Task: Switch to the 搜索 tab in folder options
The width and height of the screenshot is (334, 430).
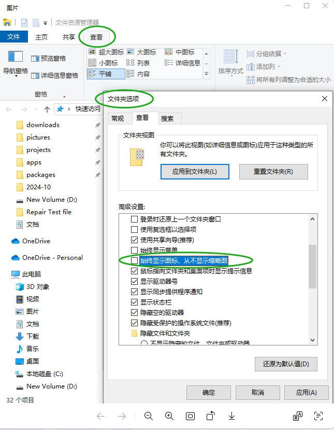Action: 167,118
